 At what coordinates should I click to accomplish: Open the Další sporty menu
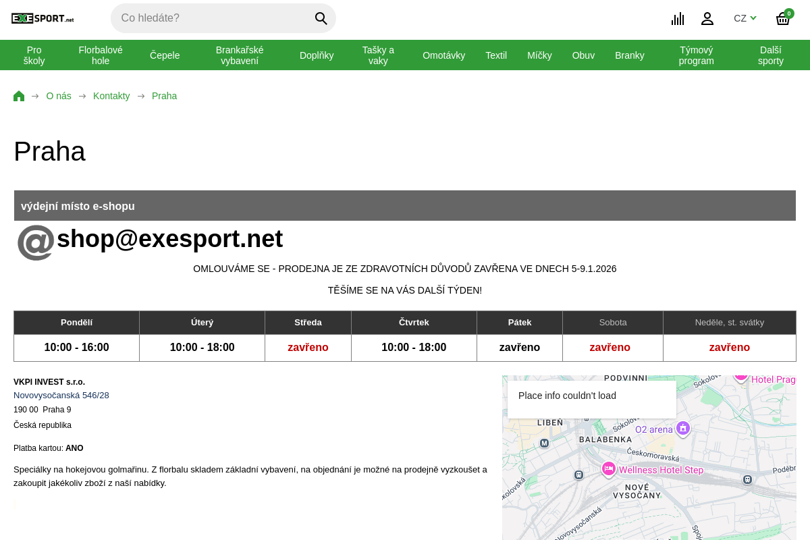click(770, 55)
